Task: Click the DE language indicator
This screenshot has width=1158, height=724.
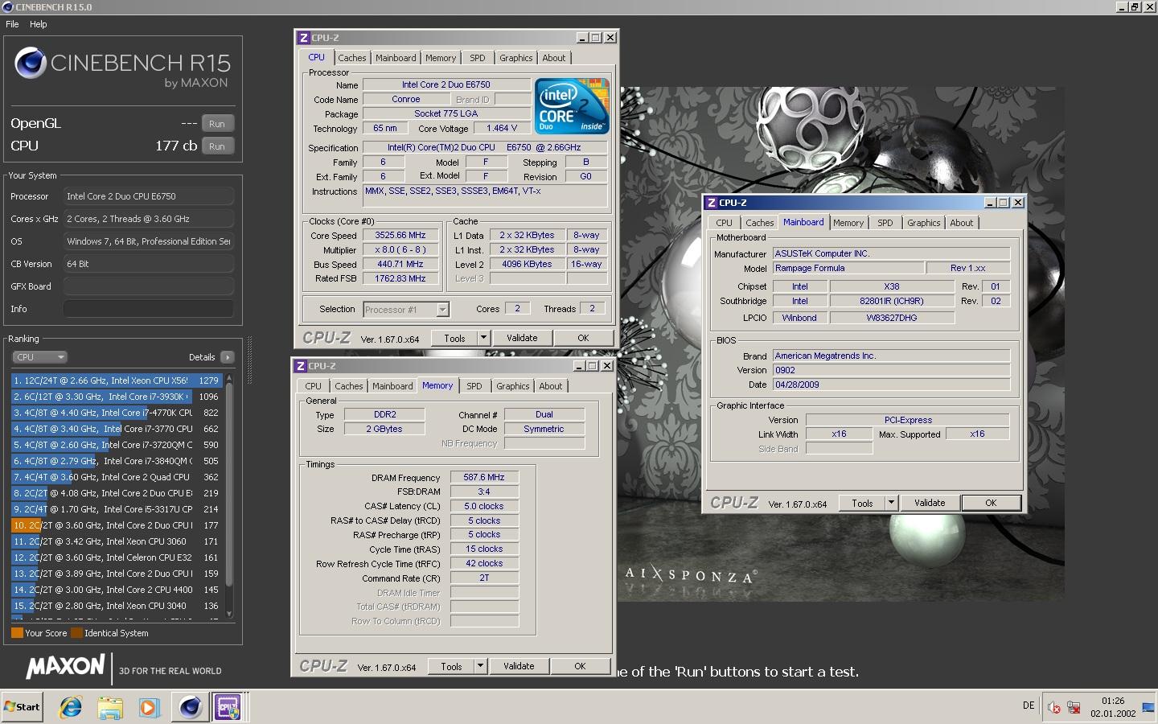Action: (x=1029, y=705)
